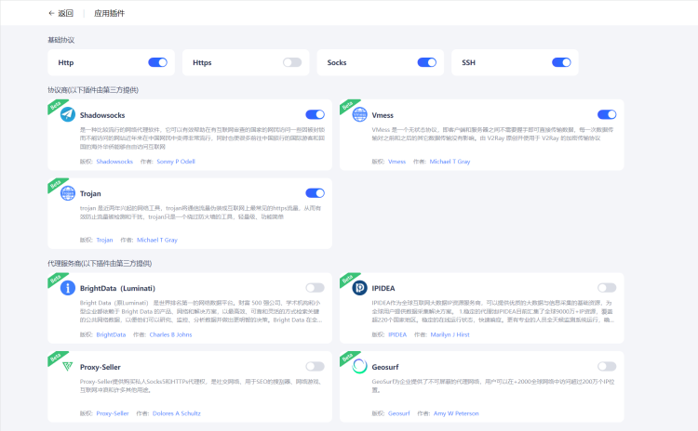Open author link Charles B Johns
Viewport: 698px width, 431px height.
[x=170, y=334]
